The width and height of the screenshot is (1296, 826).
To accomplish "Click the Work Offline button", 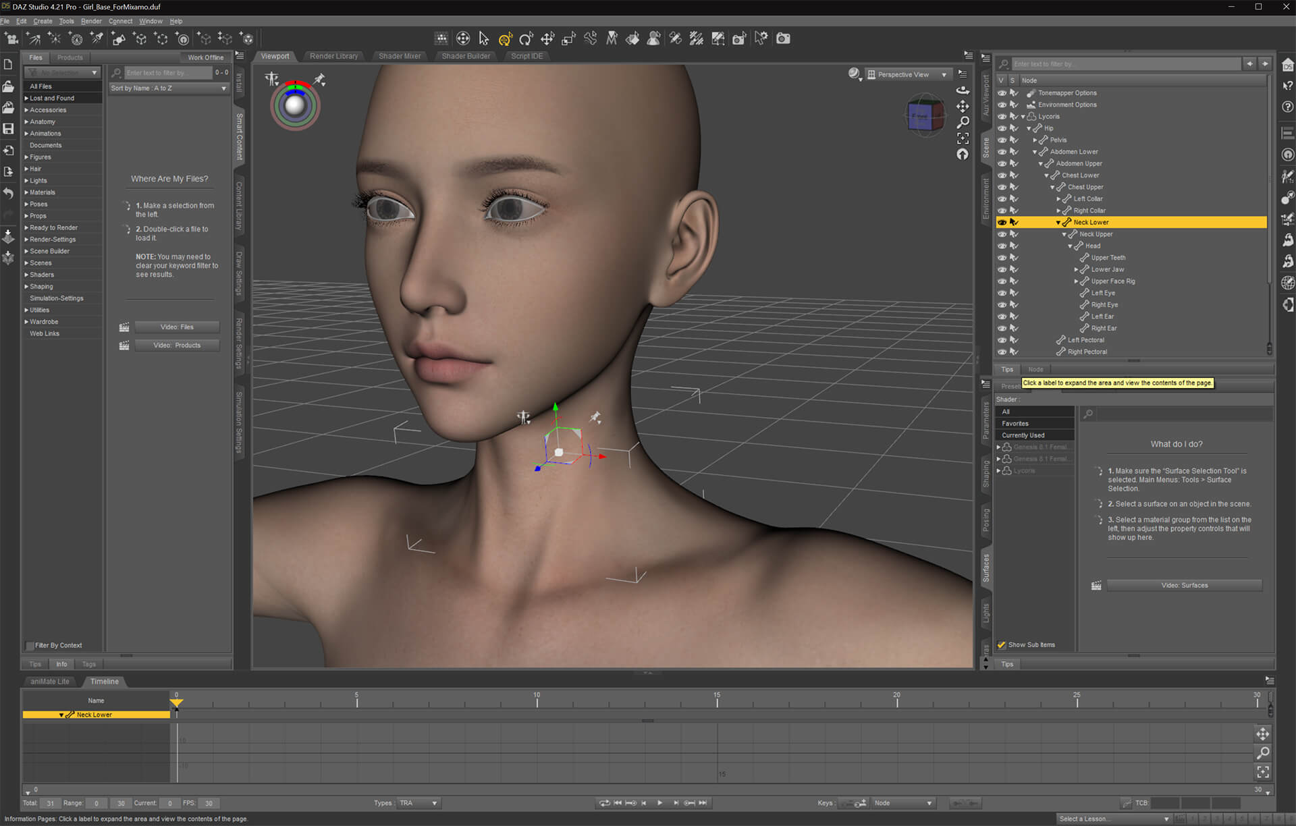I will [205, 57].
